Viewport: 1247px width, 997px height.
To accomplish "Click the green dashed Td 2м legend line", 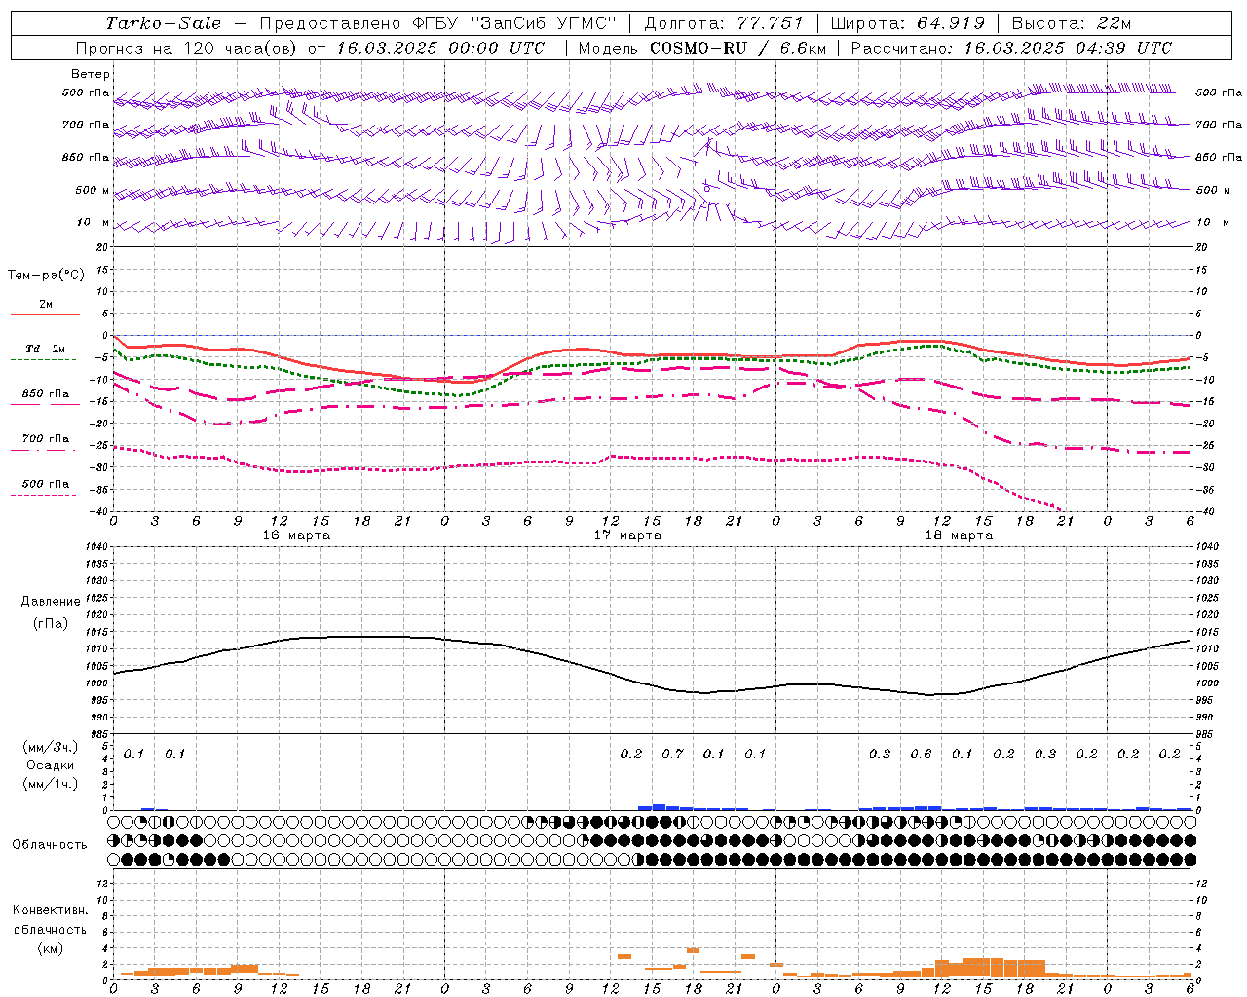I will click(45, 359).
